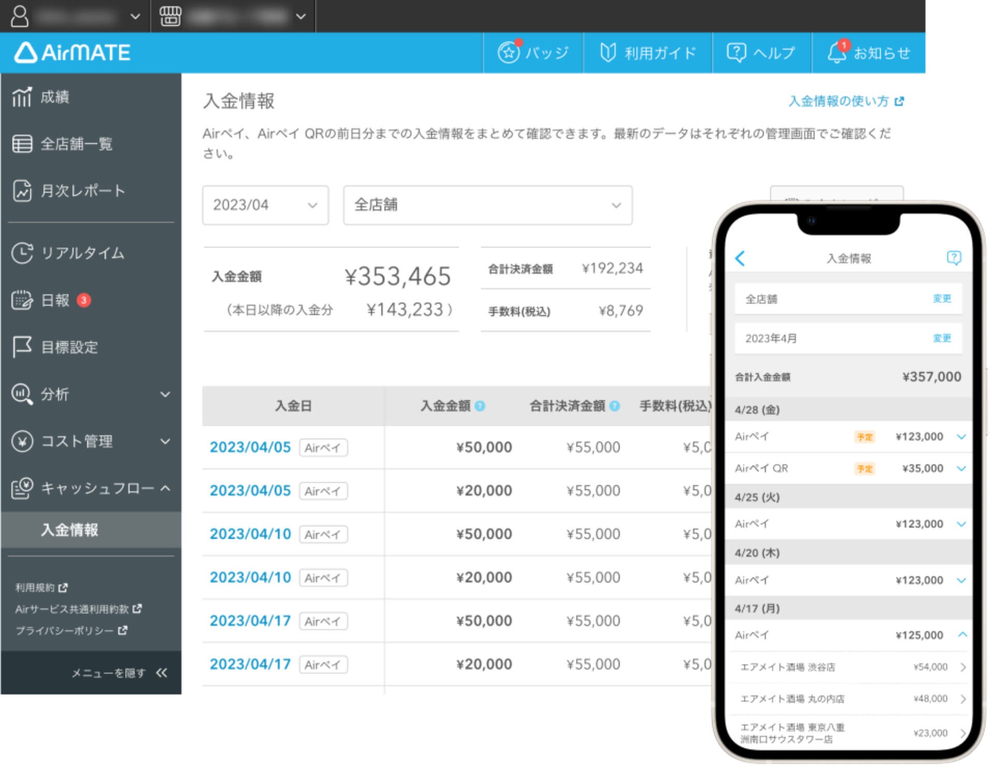Expand the 4/25 Airペイ row on phone

point(961,524)
